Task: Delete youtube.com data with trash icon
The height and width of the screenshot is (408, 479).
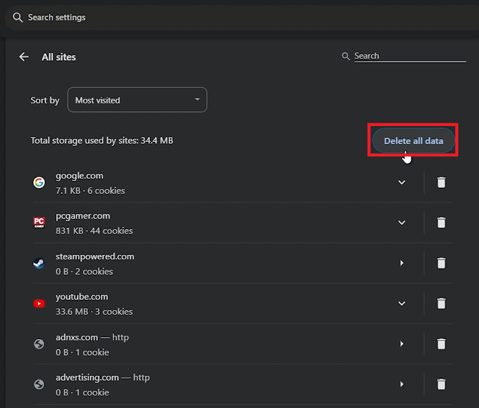Action: coord(441,303)
